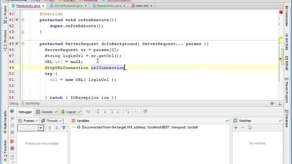Click the Stop debugging square

(x=12, y=133)
